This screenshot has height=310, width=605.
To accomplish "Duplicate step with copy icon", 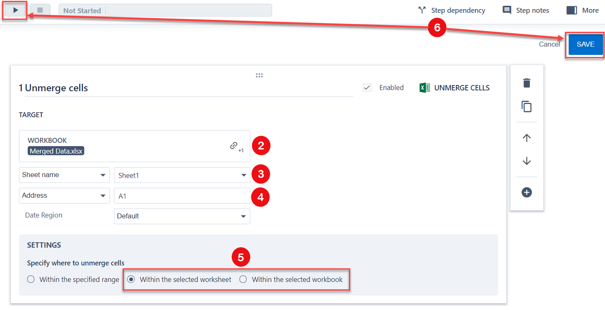I will point(527,106).
